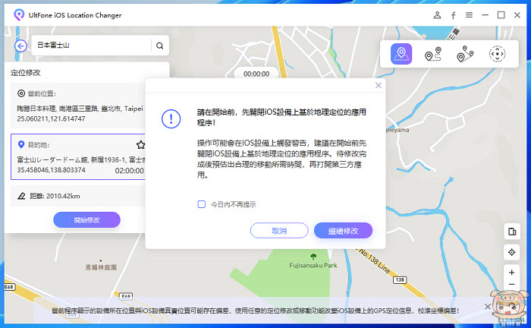Click the 繼續修改 button
531x328 pixels.
(343, 231)
